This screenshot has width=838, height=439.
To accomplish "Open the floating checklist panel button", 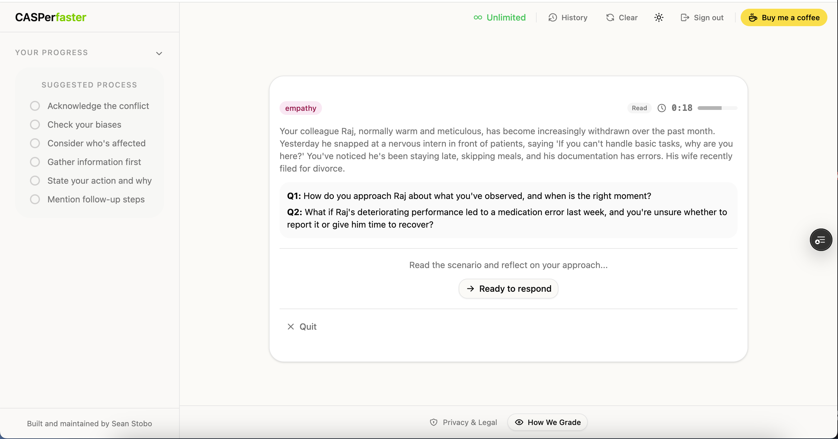I will click(821, 240).
